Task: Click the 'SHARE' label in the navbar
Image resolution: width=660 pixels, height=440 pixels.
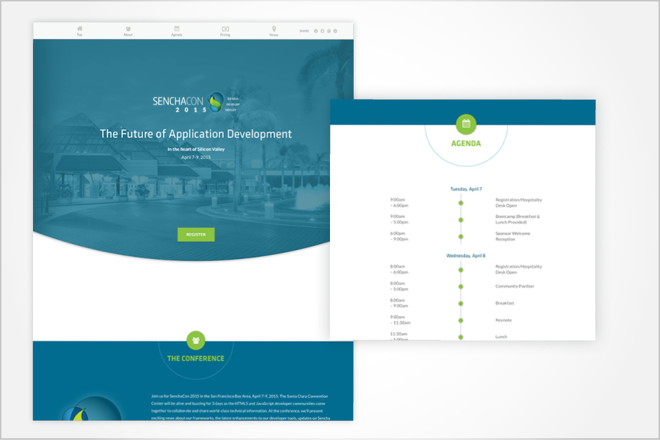Action: pyautogui.click(x=304, y=31)
